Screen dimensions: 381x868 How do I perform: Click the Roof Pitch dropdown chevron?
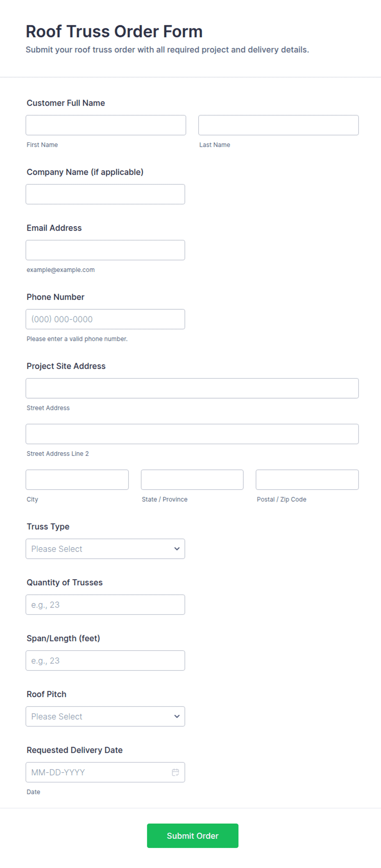176,716
